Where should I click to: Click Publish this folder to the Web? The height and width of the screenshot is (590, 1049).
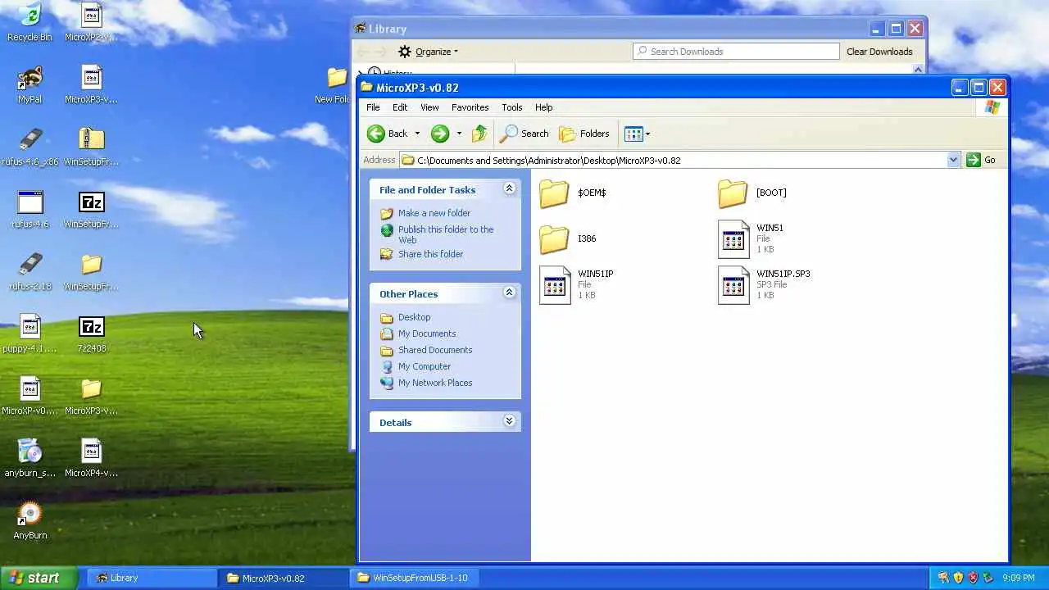pyautogui.click(x=446, y=234)
